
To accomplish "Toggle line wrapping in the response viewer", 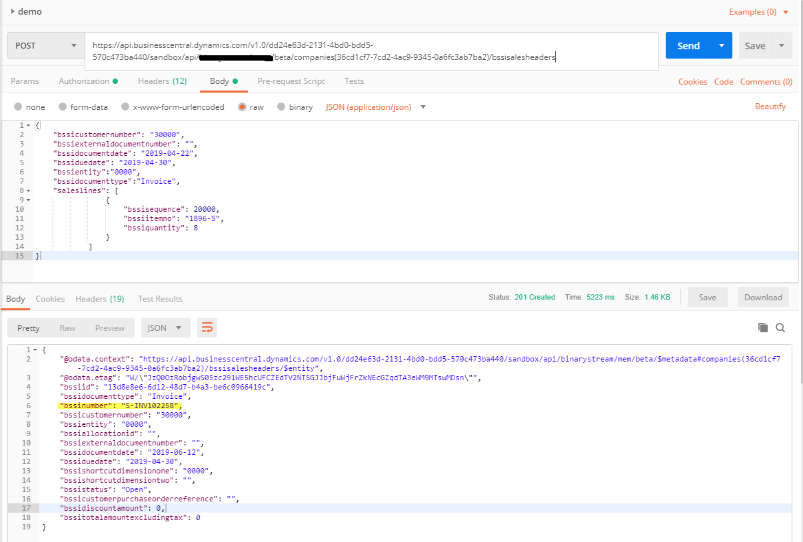I will tap(207, 327).
